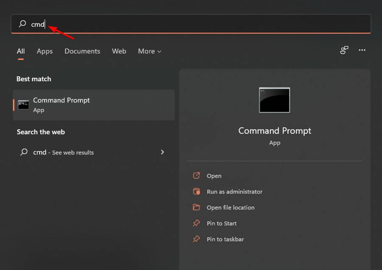382x270 pixels.
Task: Select cmd See web results
Action: pos(64,152)
